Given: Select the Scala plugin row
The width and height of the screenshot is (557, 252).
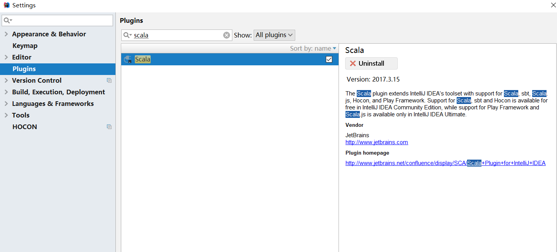Looking at the screenshot, I should click(230, 60).
